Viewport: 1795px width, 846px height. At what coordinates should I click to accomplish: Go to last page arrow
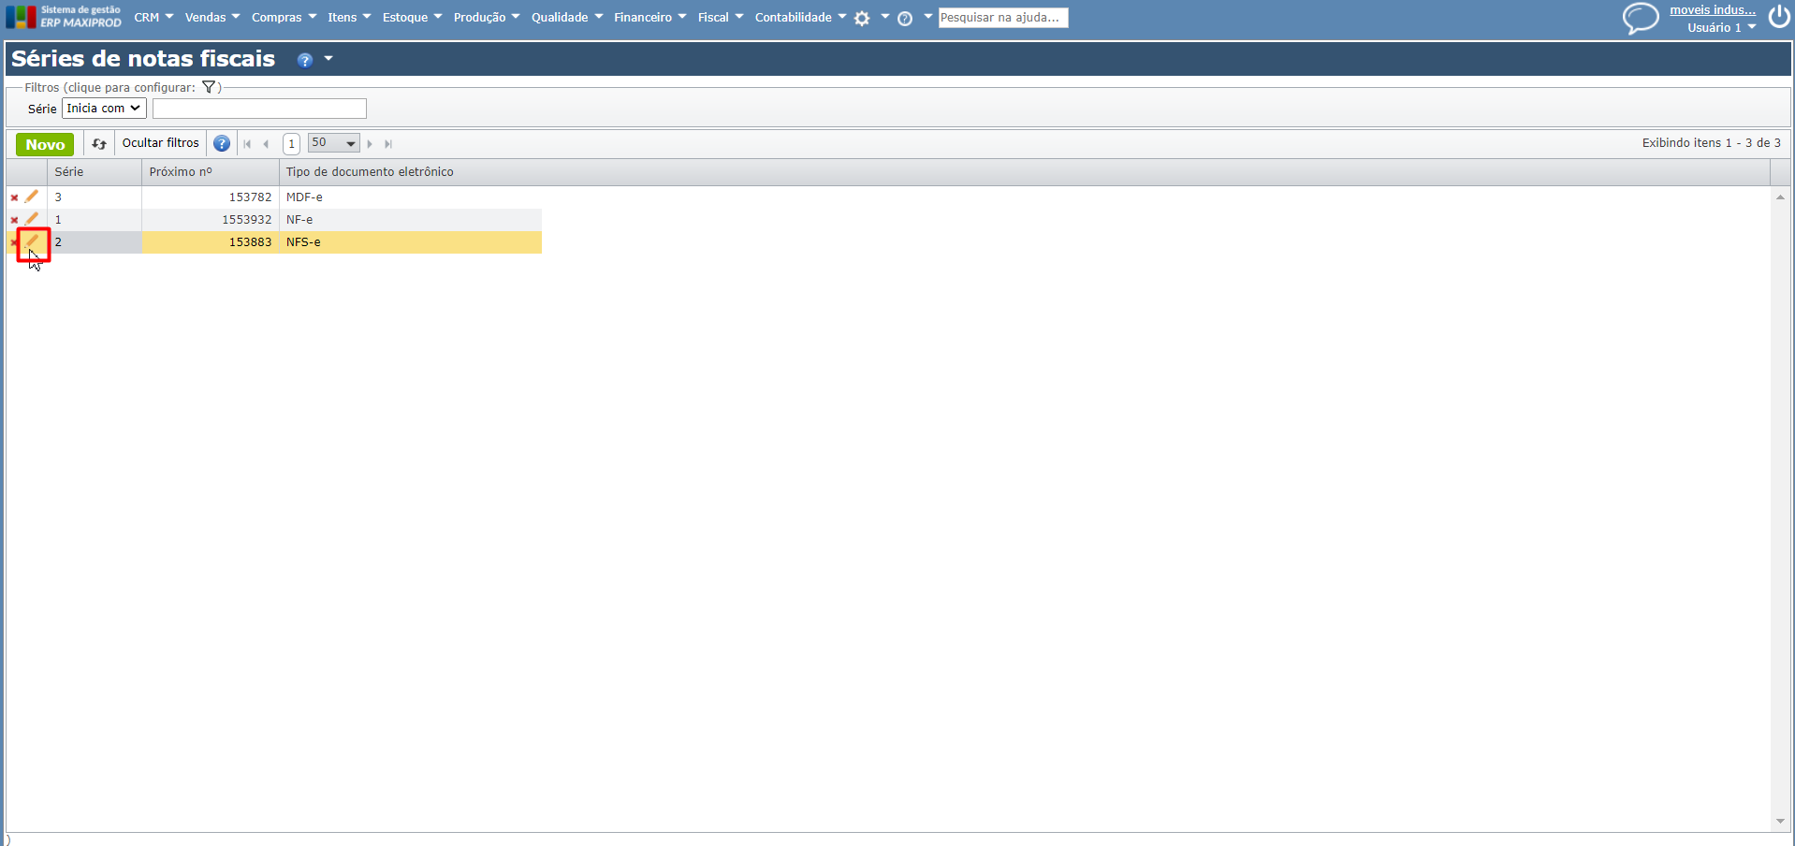point(388,144)
